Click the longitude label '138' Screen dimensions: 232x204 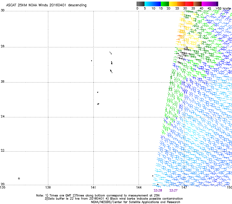(x=48, y=187)
